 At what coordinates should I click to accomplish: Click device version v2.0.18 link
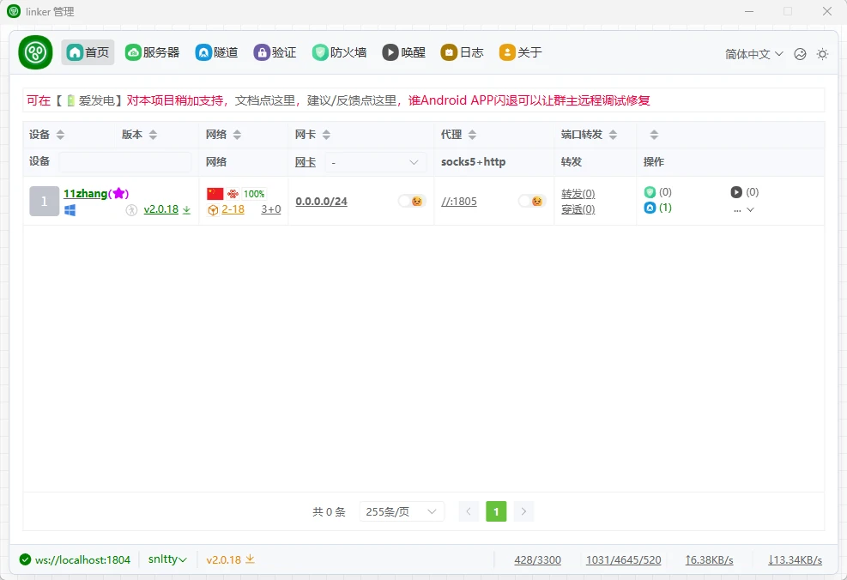tap(161, 209)
